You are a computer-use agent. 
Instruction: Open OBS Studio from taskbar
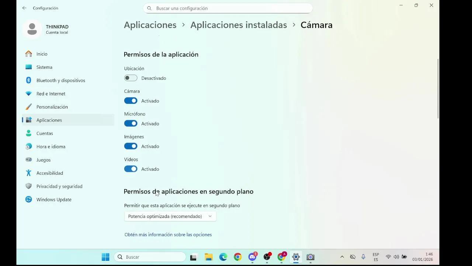pyautogui.click(x=267, y=257)
